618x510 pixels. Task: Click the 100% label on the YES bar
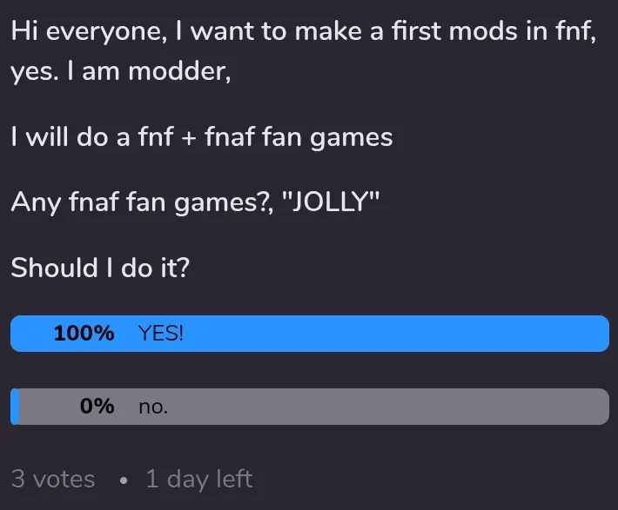[84, 334]
